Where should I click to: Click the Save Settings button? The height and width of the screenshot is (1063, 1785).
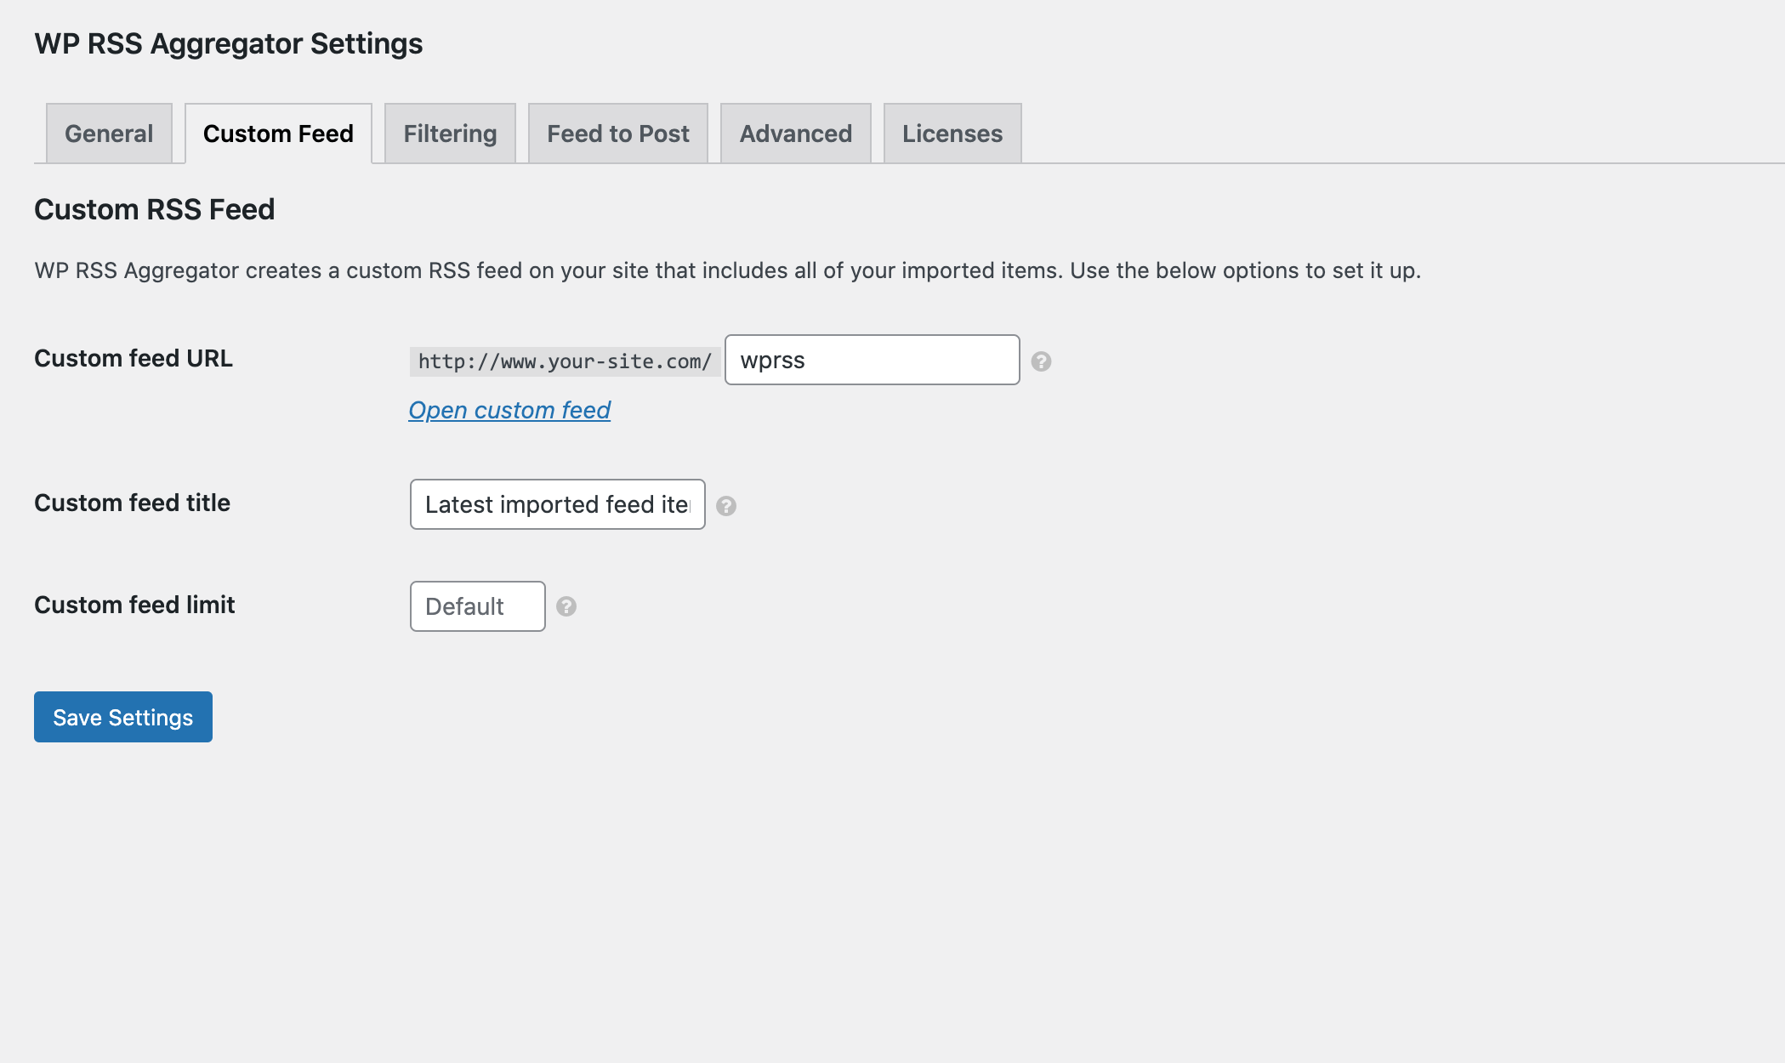(x=123, y=717)
